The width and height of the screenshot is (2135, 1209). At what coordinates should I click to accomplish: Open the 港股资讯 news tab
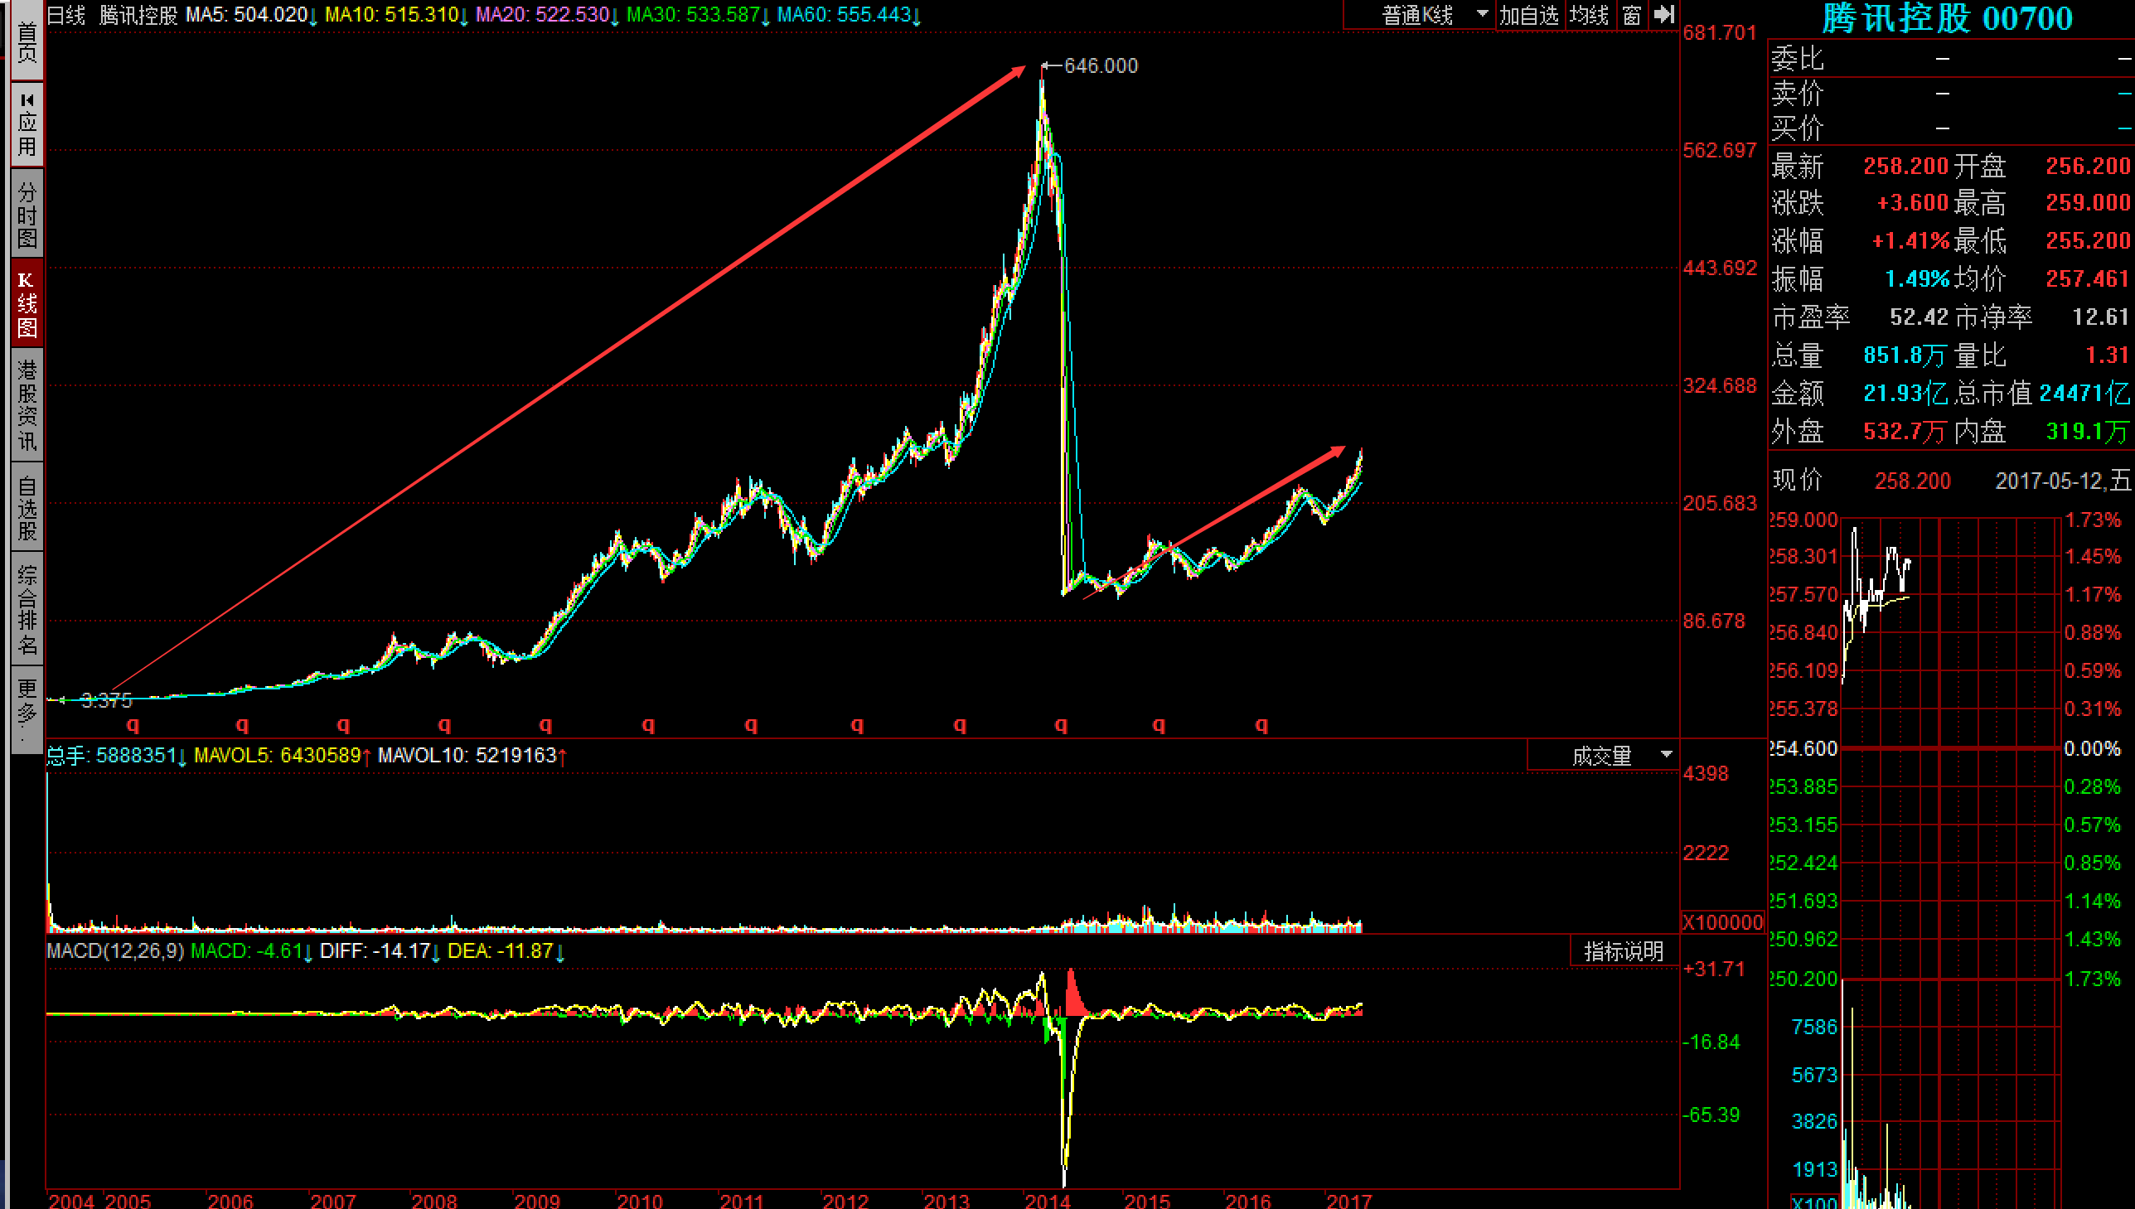click(27, 405)
